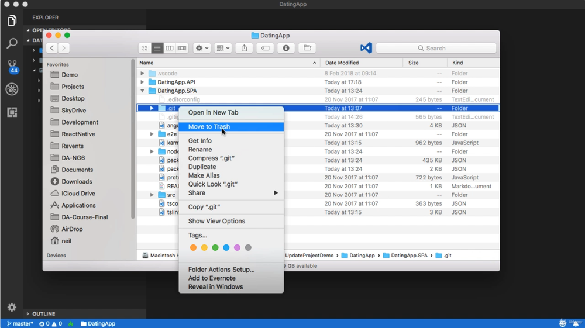Click master* branch in status bar

pyautogui.click(x=20, y=323)
